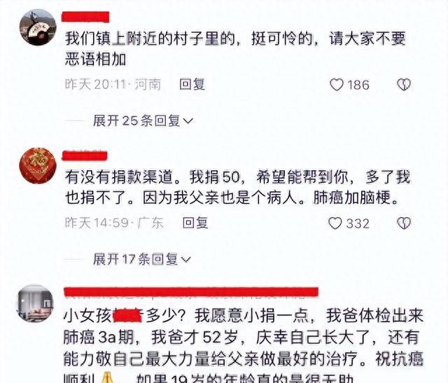This screenshot has height=383, width=448.
Task: Reply to the 河南 comment
Action: 192,85
